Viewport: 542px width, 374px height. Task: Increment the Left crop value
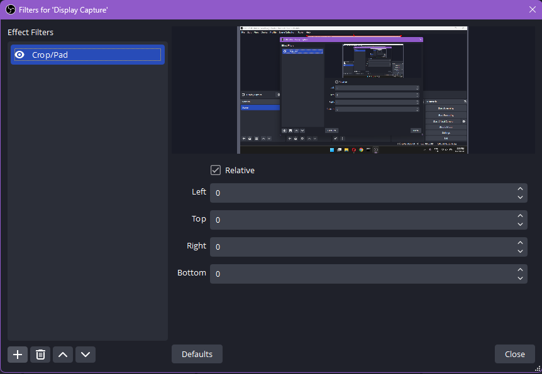520,188
